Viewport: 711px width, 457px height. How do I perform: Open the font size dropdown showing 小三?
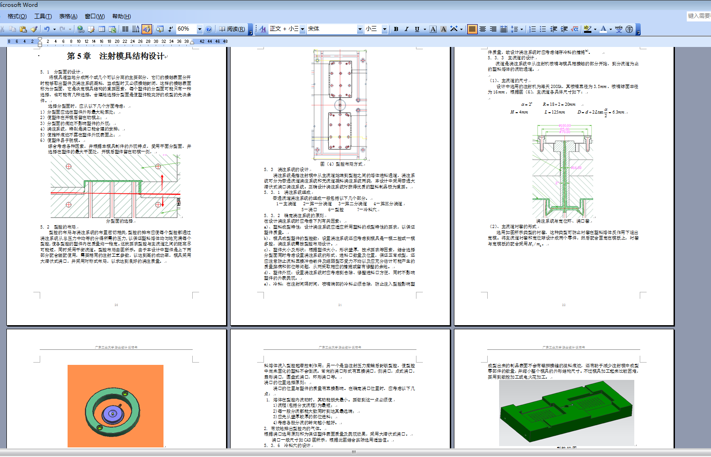[384, 29]
